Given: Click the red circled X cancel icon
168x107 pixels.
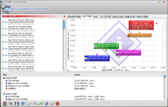Looking at the screenshot, I should click(x=57, y=104).
